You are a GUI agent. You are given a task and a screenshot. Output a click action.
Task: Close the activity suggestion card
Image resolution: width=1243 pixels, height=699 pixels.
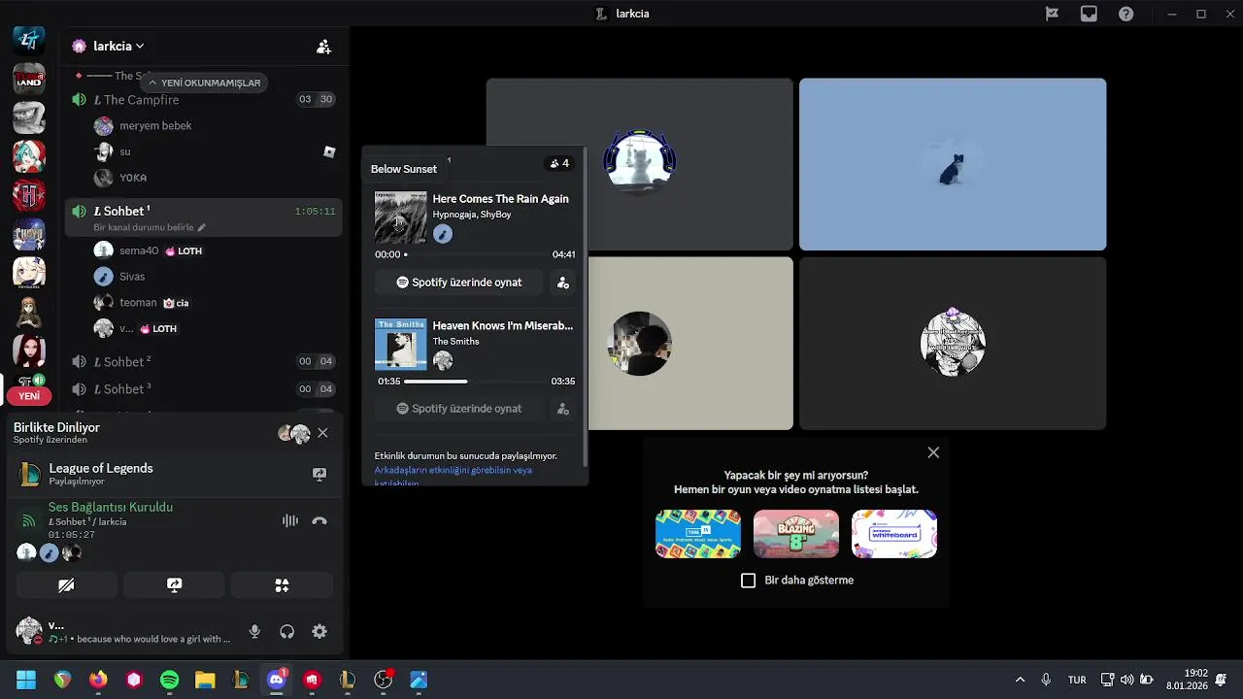[933, 452]
